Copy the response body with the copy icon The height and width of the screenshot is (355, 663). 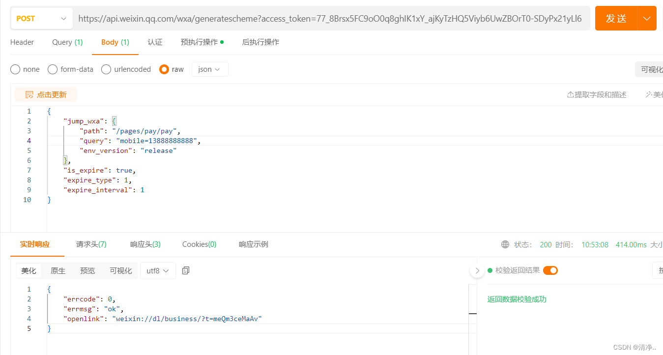pyautogui.click(x=186, y=270)
